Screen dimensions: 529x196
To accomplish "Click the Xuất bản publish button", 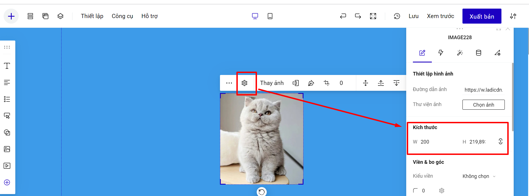I will [x=482, y=16].
